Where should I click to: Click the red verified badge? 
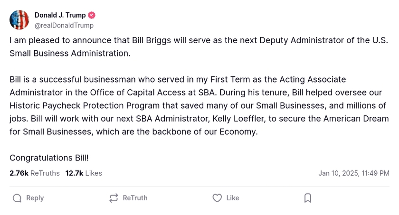(92, 15)
